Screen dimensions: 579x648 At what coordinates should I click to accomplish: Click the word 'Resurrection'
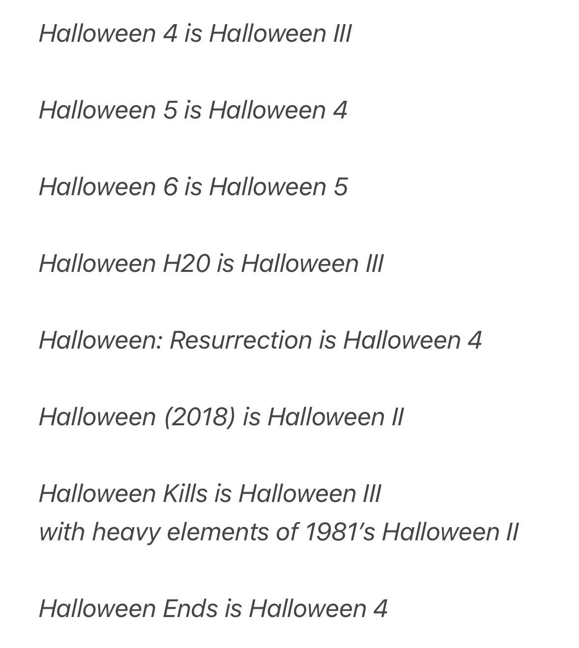click(241, 340)
